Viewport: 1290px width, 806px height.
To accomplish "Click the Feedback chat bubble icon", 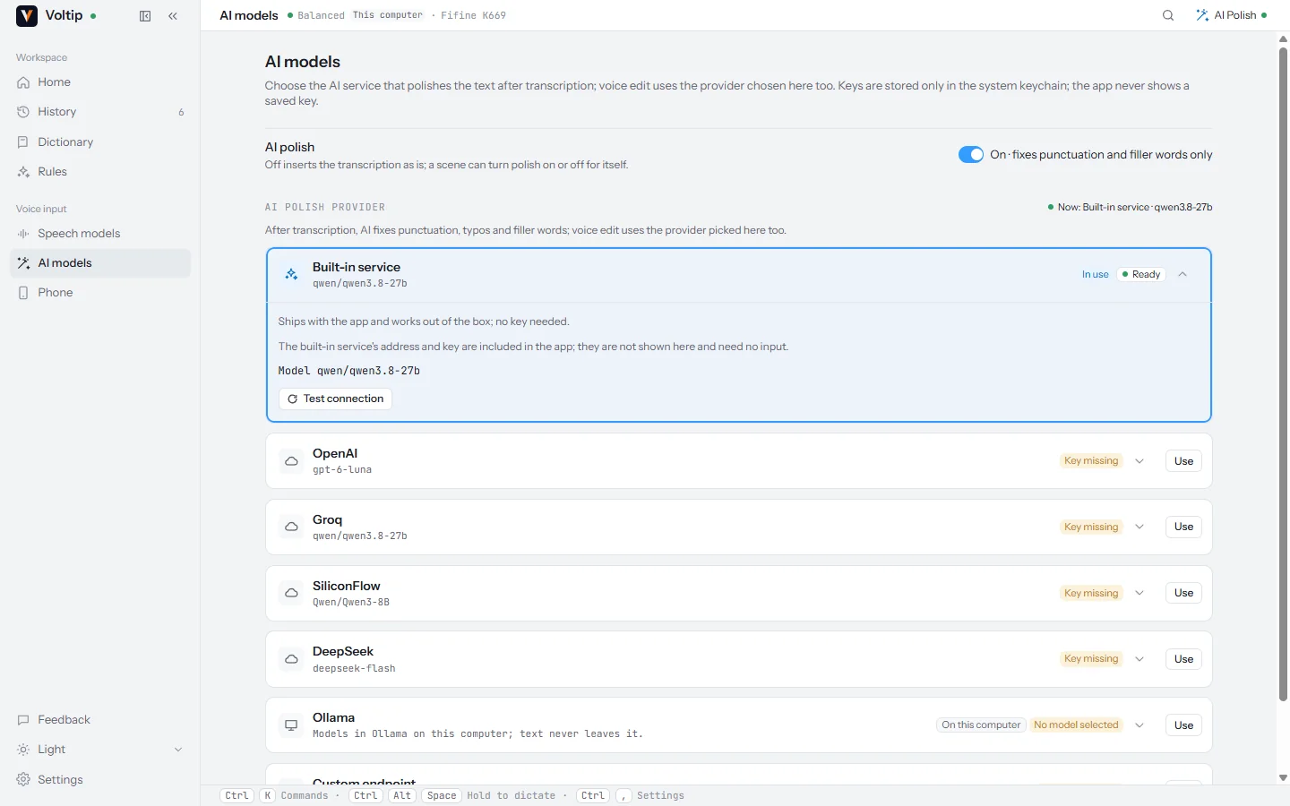I will 23,720.
